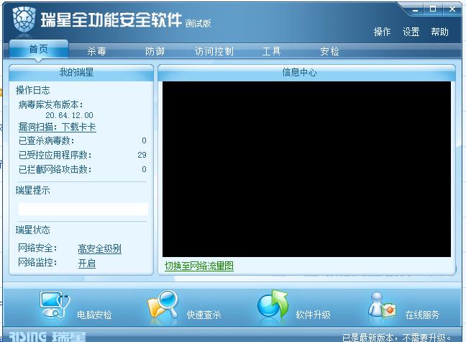Click the 已拦截网络攻击数 row

point(82,169)
